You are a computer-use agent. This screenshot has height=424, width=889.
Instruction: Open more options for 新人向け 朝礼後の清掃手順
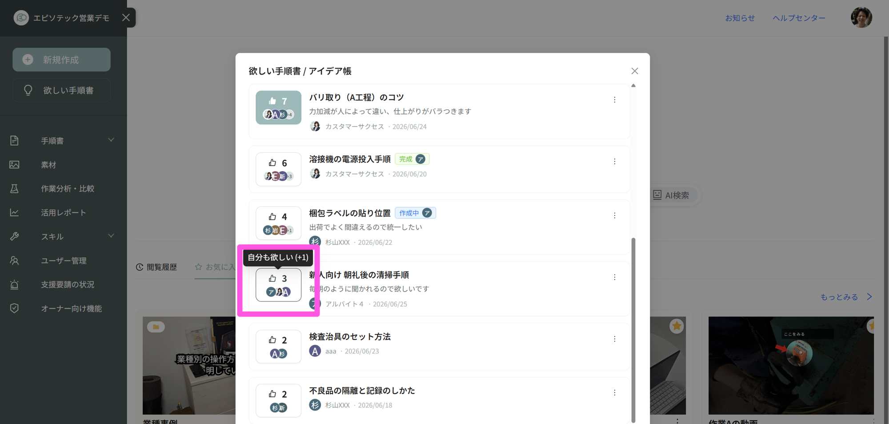(x=615, y=277)
